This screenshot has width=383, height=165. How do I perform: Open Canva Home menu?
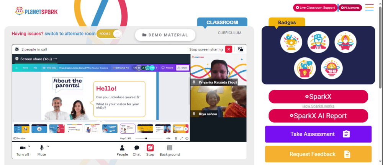pyautogui.click(x=25, y=68)
